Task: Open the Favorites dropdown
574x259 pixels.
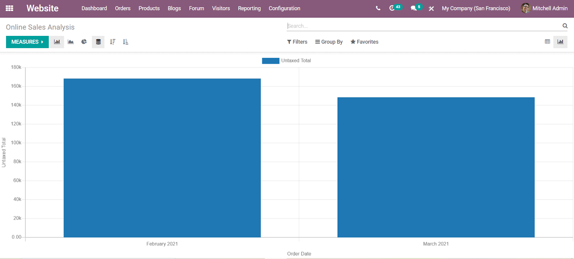Action: 364,42
